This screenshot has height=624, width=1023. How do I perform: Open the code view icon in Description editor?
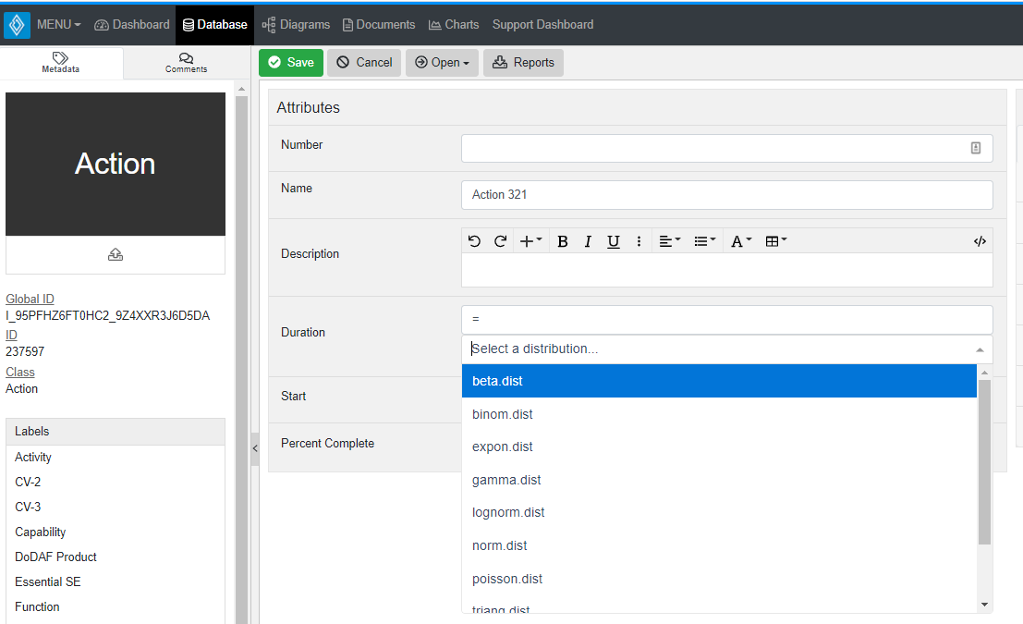coord(980,241)
